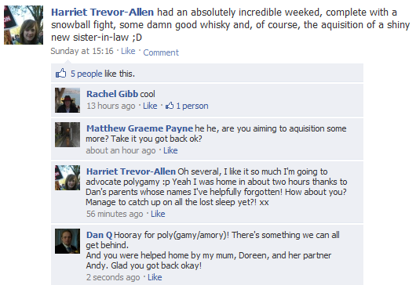Show the 1 person who liked Rachel's comment
The image size is (416, 285).
[x=192, y=106]
